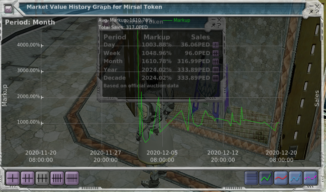
Task: Open Day graph button in Mirsal Token window
Action: click(x=215, y=45)
